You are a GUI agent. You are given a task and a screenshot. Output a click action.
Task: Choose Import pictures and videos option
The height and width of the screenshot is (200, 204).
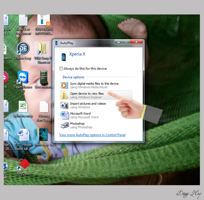88,105
